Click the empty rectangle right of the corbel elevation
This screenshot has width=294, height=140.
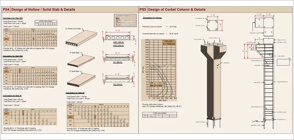pyautogui.click(x=283, y=62)
